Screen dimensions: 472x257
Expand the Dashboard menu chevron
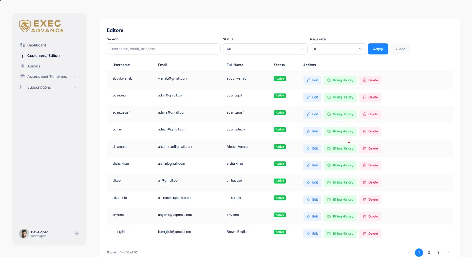75,45
